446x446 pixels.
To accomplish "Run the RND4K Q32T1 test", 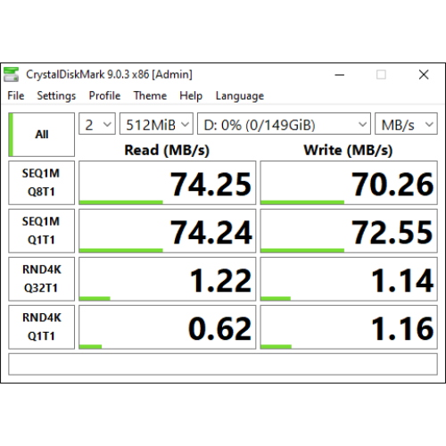I will (41, 279).
